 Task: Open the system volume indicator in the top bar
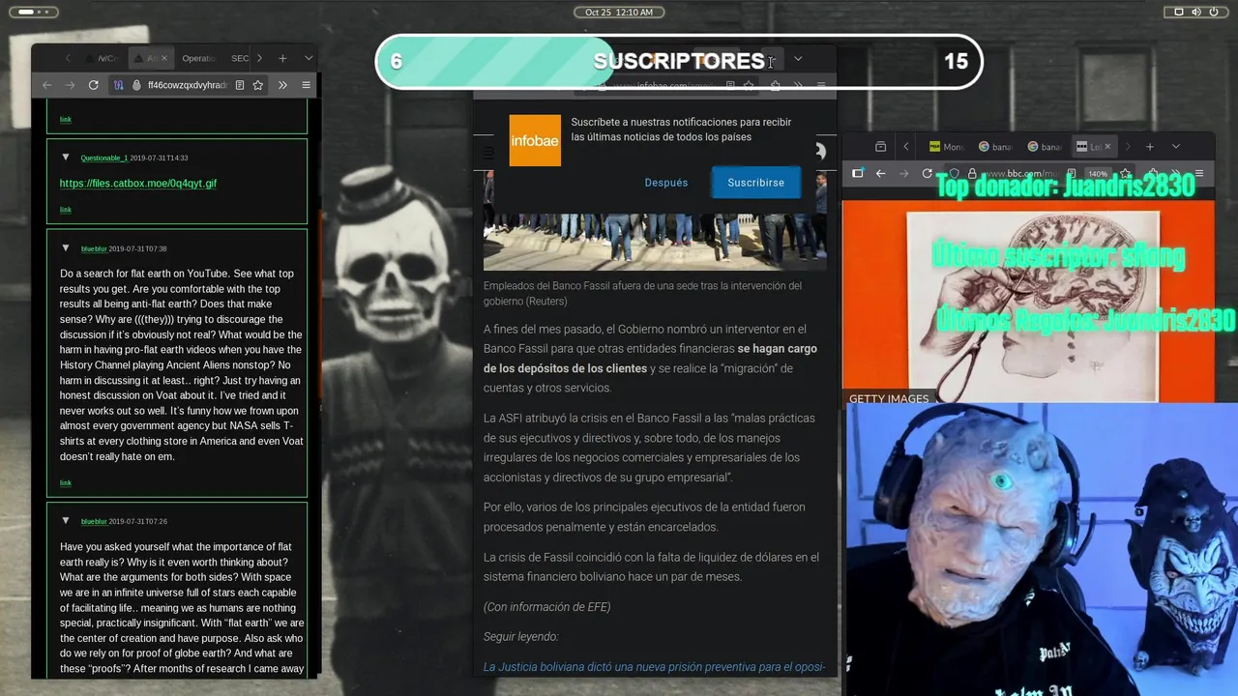[x=1196, y=12]
